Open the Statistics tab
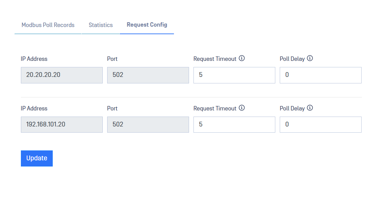The image size is (377, 200). [x=101, y=25]
